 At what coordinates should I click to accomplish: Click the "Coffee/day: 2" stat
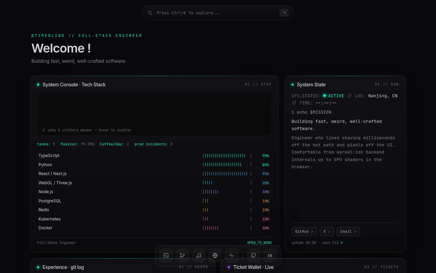tap(114, 144)
